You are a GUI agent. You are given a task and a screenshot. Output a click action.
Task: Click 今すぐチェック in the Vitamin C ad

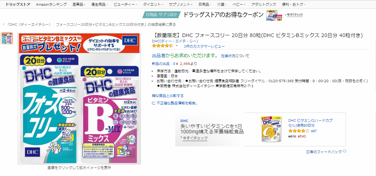[195, 138]
